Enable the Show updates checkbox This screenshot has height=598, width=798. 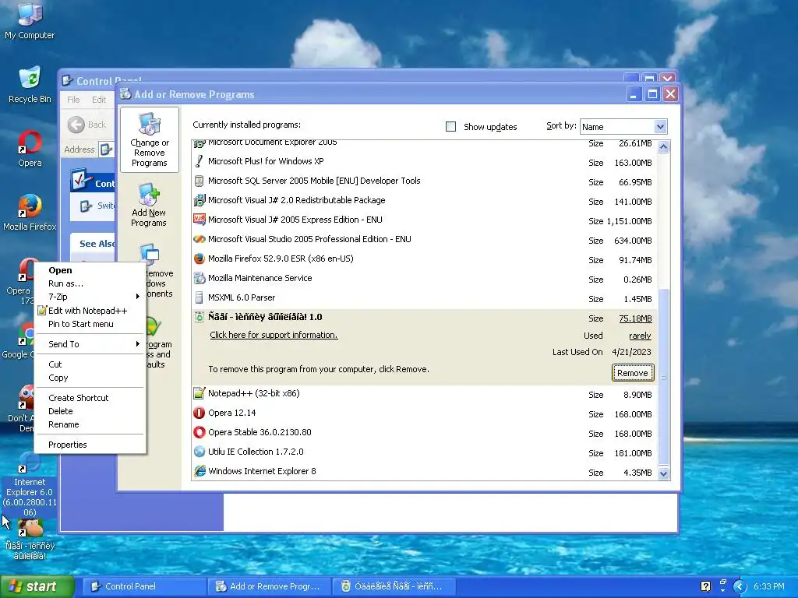tap(450, 127)
